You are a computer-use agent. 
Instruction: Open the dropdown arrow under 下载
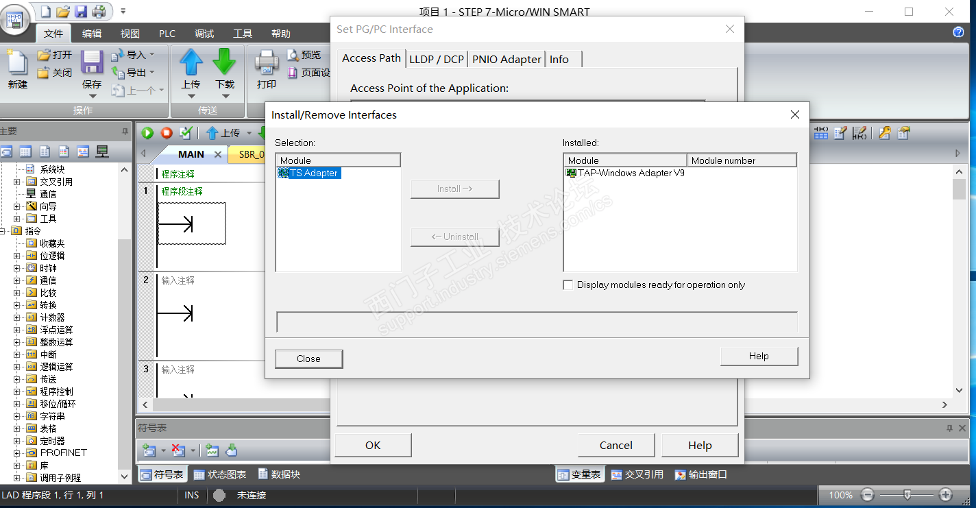pyautogui.click(x=225, y=96)
